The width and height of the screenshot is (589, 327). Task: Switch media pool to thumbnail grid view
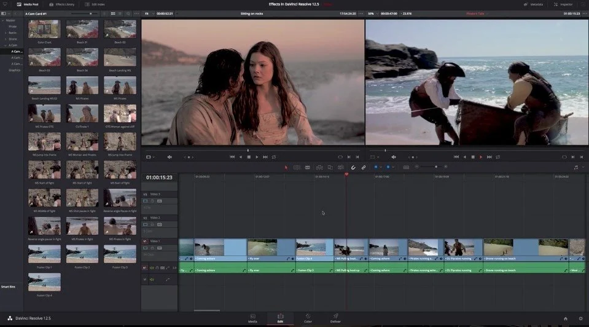(112, 14)
